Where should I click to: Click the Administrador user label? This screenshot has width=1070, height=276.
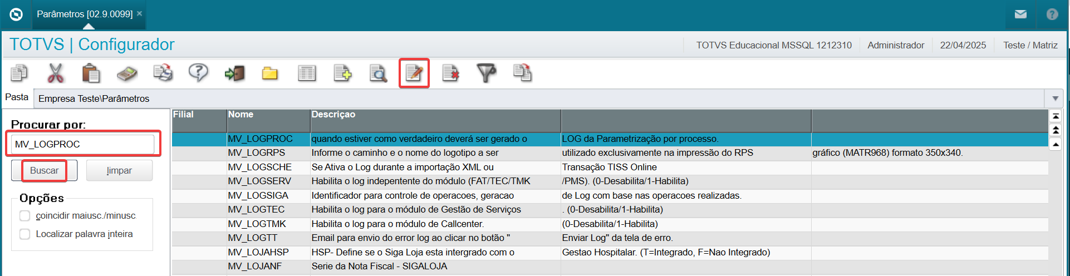pyautogui.click(x=896, y=45)
